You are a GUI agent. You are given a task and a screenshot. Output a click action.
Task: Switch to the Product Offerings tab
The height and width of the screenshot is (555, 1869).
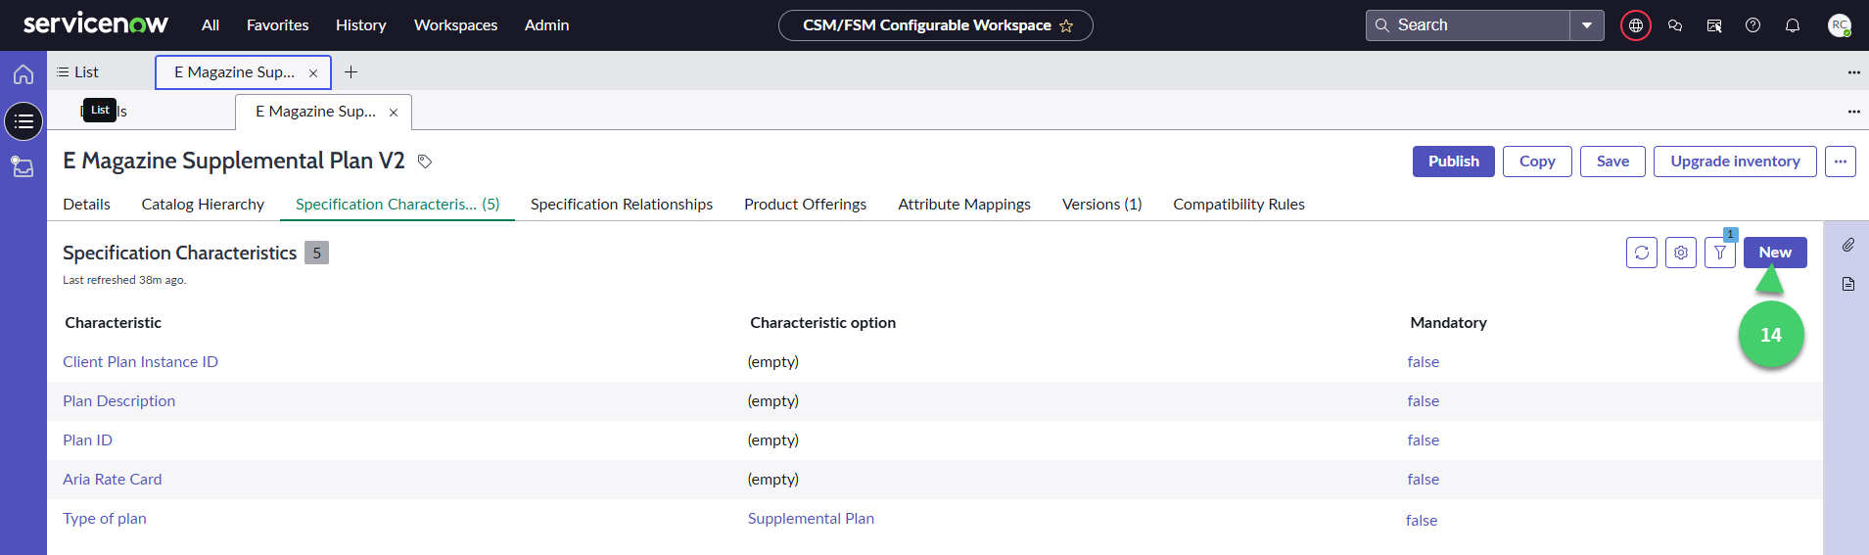coord(806,205)
